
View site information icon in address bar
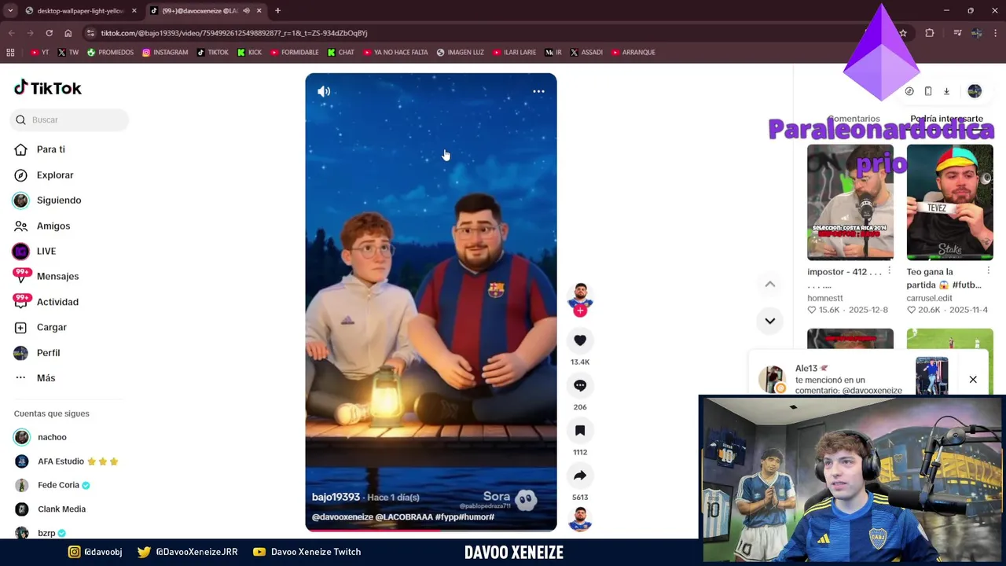pos(91,33)
